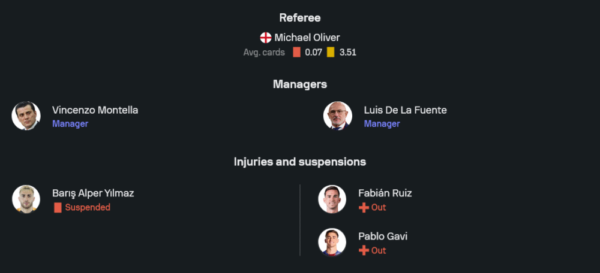
Task: Click Fabián Ruiz's red injury cross icon
Action: point(363,208)
